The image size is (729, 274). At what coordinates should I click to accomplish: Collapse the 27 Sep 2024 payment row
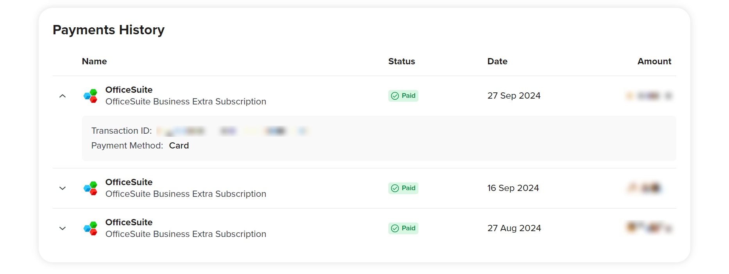pyautogui.click(x=63, y=96)
